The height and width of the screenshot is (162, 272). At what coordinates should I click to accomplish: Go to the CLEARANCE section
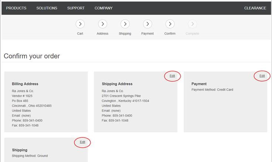point(255,8)
